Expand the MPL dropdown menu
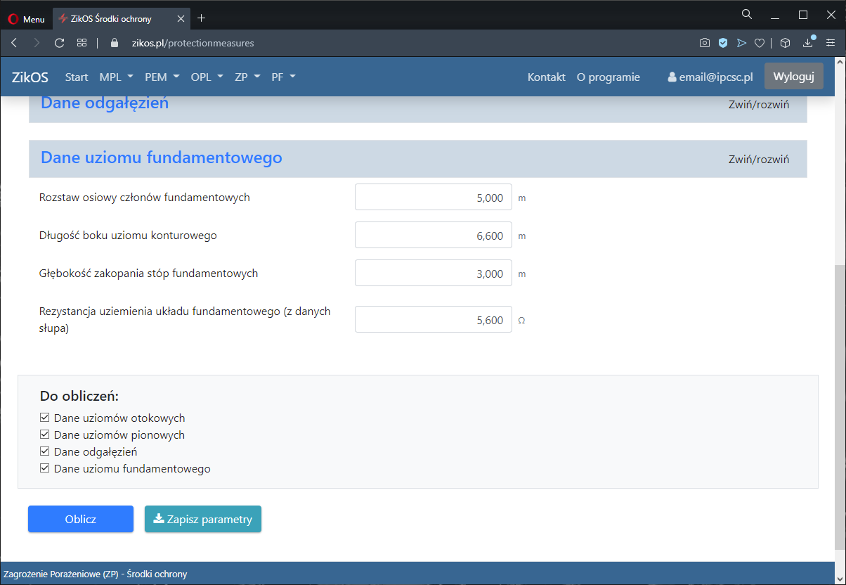The width and height of the screenshot is (846, 585). coord(115,77)
